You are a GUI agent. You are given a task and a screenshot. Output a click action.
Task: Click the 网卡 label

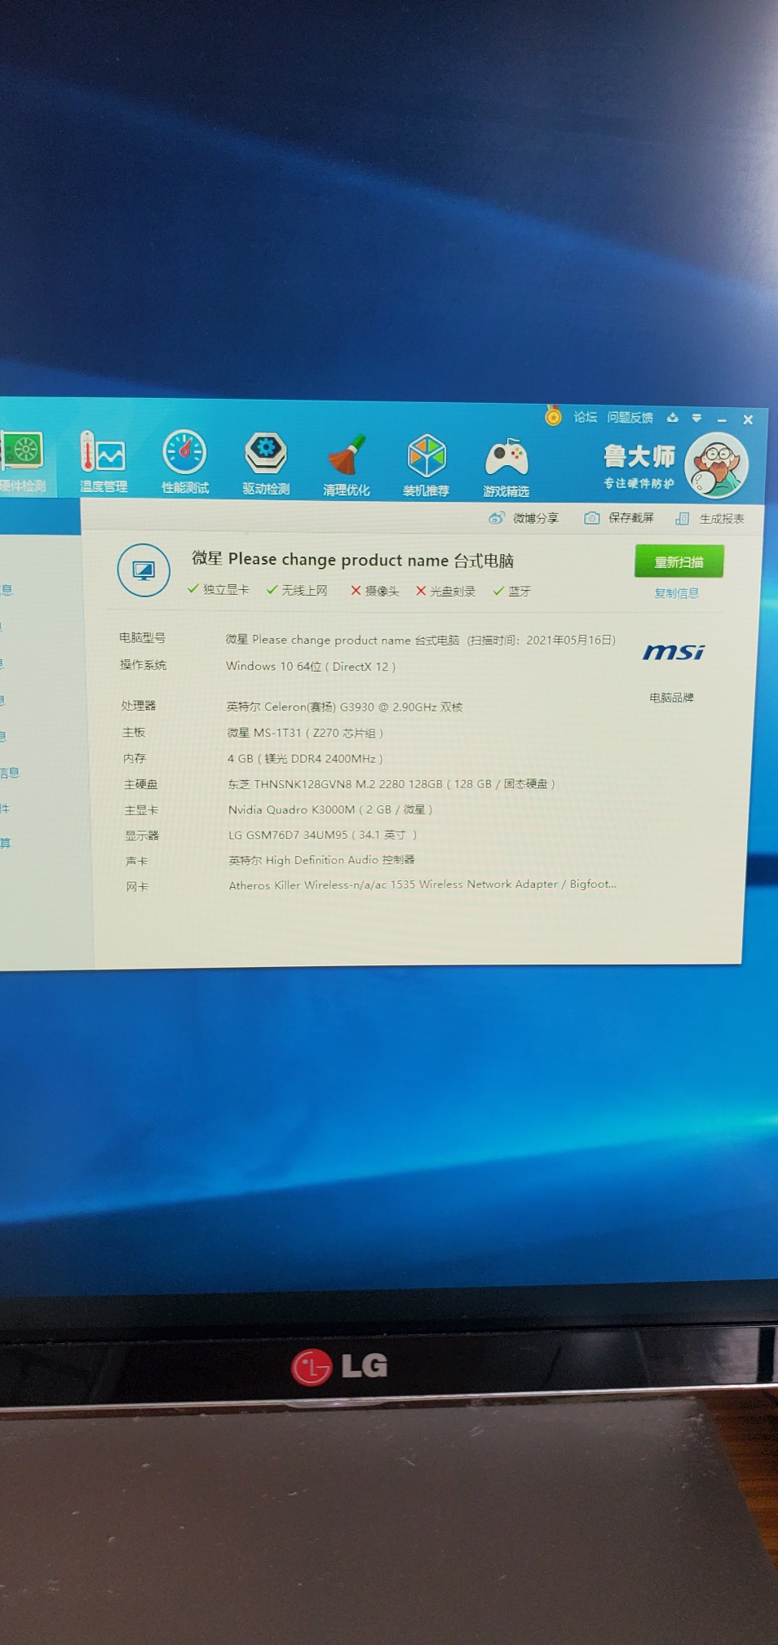pos(138,887)
